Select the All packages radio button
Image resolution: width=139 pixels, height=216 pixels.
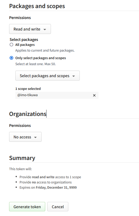11,45
